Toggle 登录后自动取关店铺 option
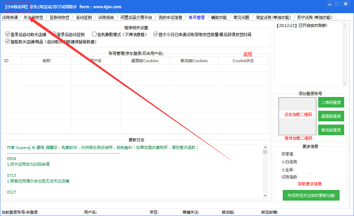Screen dimensions: 354x216 pos(26,35)
